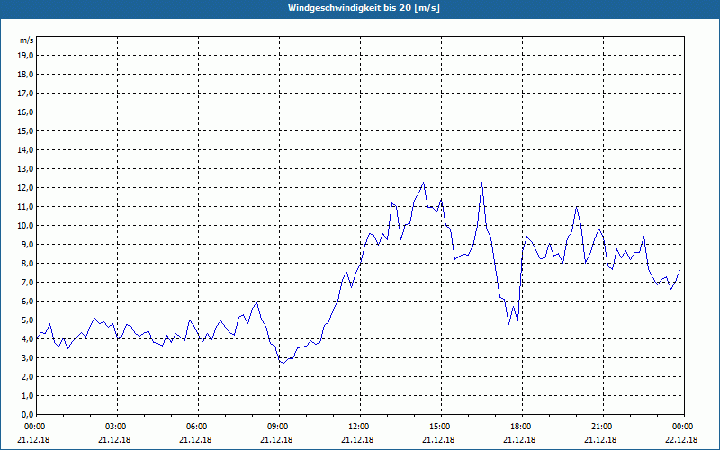
Task: Select the "18,0" y-axis label
Action: tap(25, 75)
